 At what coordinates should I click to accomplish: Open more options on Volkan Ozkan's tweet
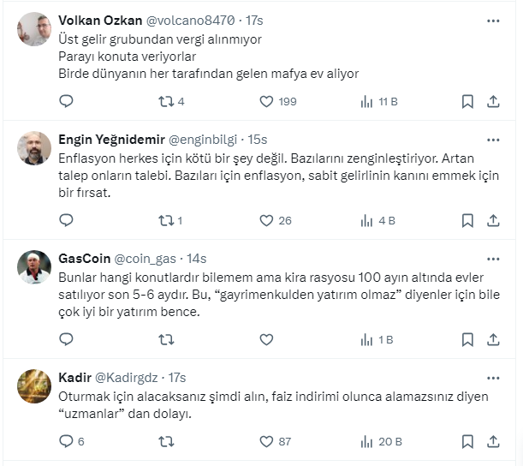[x=493, y=20]
